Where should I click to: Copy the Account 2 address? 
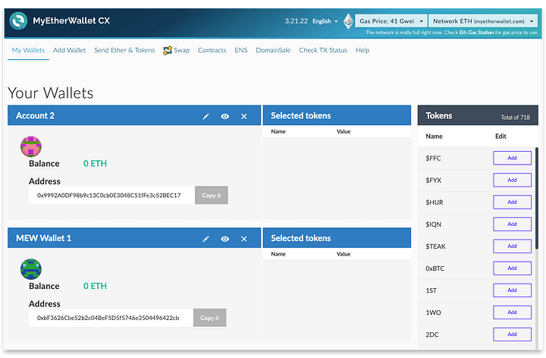point(212,195)
